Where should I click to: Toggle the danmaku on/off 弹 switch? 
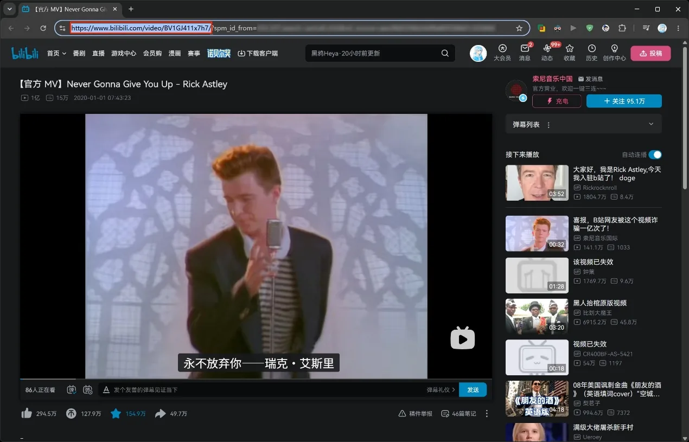click(71, 389)
